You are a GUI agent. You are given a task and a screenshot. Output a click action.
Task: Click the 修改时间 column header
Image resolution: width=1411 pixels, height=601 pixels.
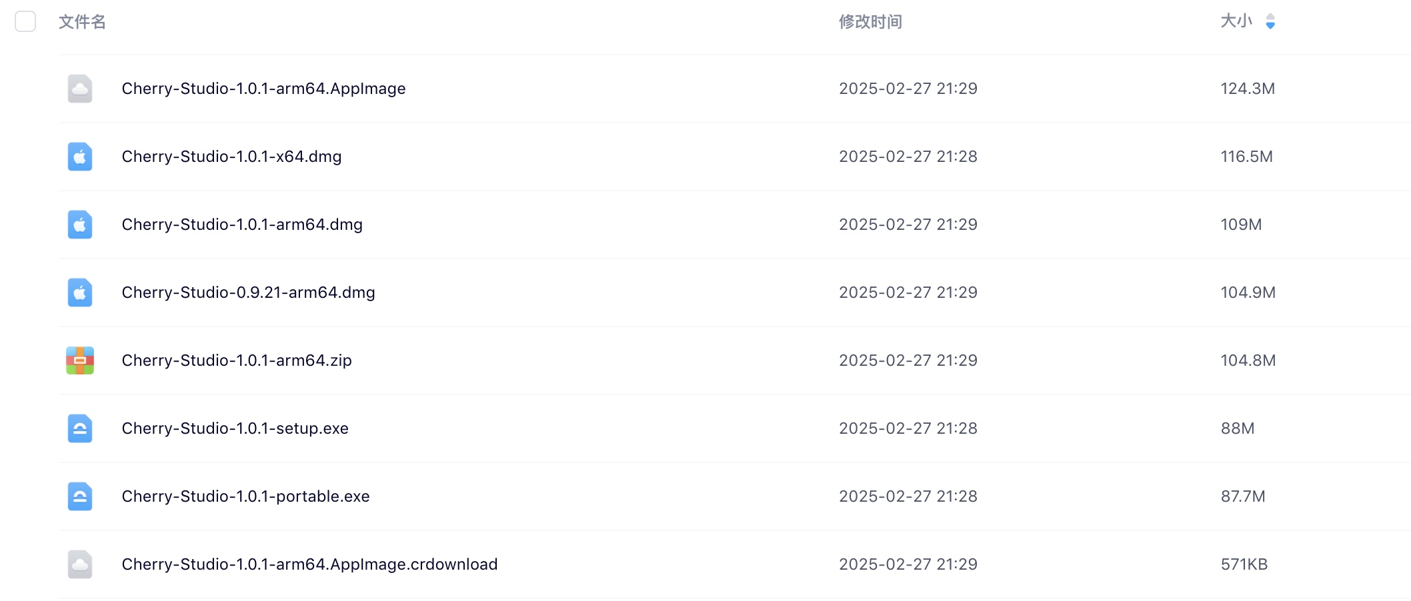pos(870,22)
